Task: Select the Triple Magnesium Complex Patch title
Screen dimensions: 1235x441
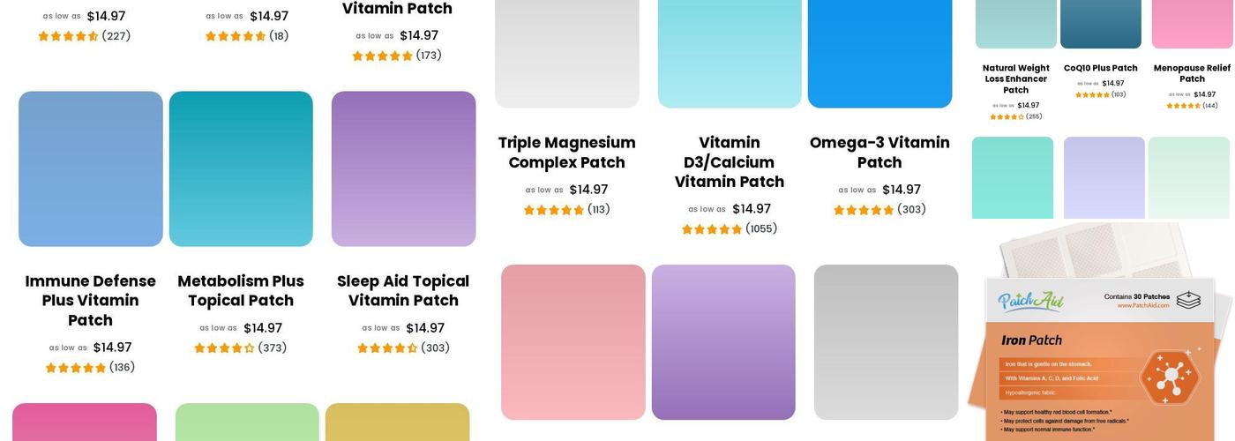Action: pyautogui.click(x=567, y=153)
